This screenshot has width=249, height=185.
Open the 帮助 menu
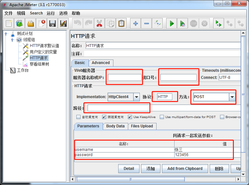(76, 13)
